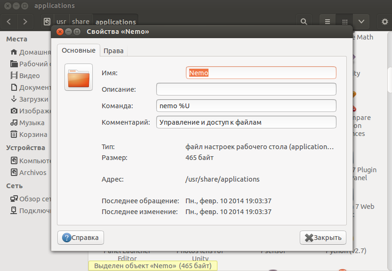This screenshot has width=392, height=271.
Task: Open Archivos device in sidebar
Action: [29, 173]
